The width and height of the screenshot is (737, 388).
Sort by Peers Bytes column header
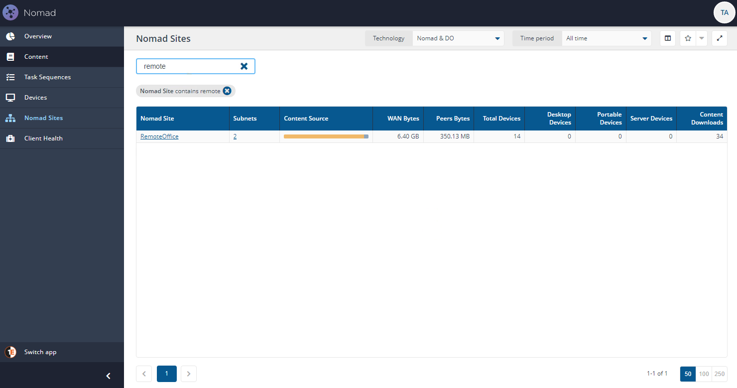(x=449, y=119)
